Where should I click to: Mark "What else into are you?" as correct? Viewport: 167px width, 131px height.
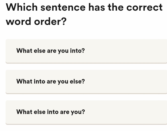[x=51, y=112]
